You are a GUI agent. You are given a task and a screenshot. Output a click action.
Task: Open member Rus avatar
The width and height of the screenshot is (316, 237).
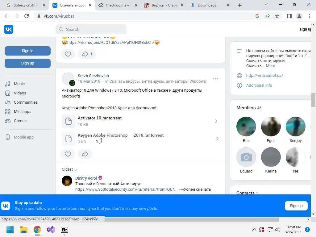click(x=246, y=127)
